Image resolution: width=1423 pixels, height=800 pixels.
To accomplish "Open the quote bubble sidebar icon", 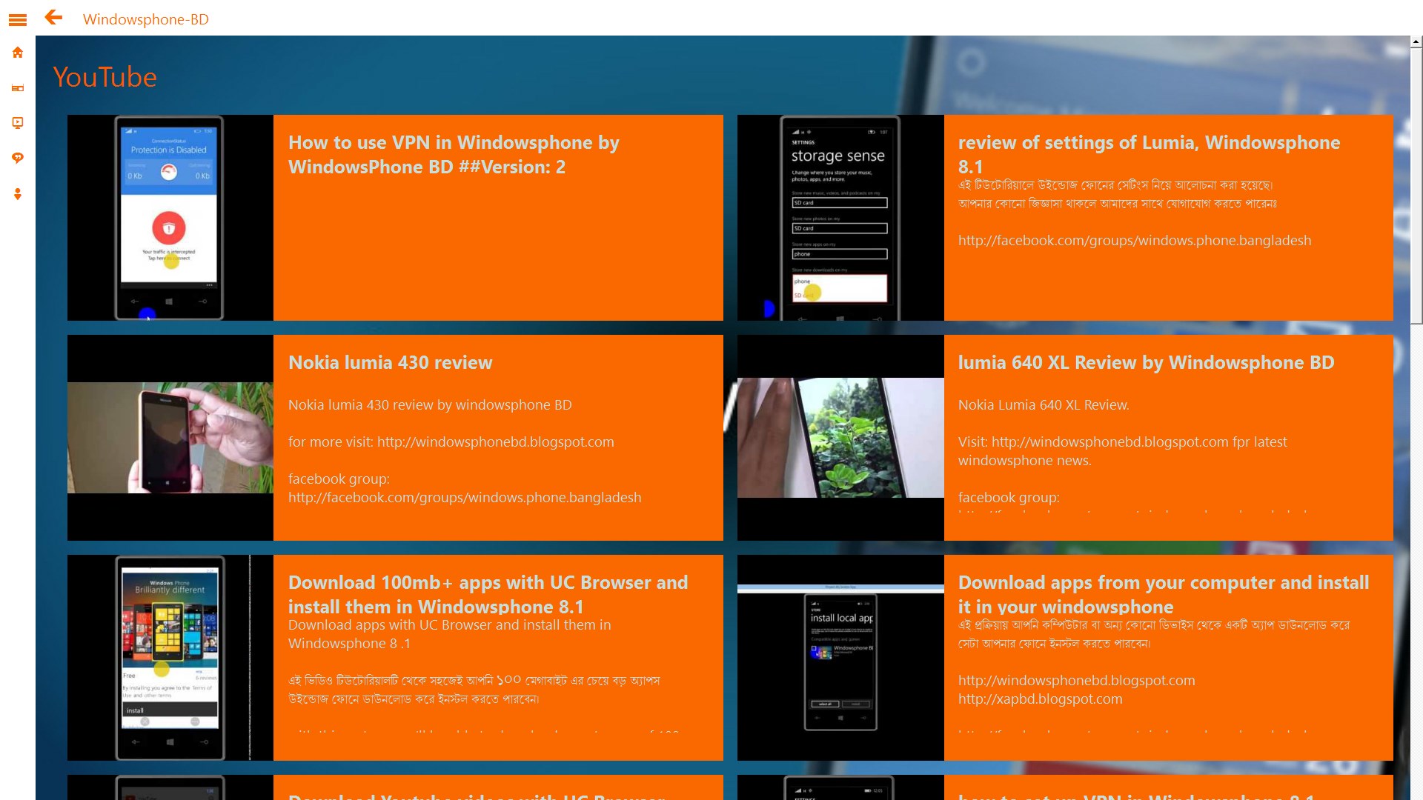I will coord(18,158).
